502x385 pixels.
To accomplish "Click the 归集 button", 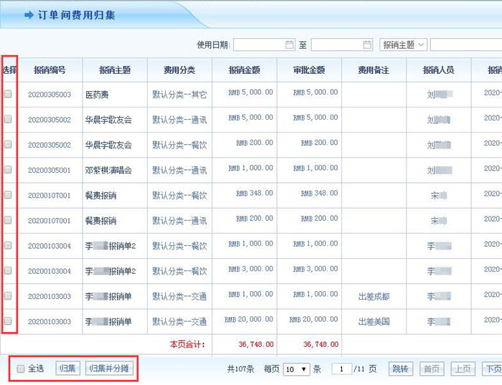I will pos(68,369).
